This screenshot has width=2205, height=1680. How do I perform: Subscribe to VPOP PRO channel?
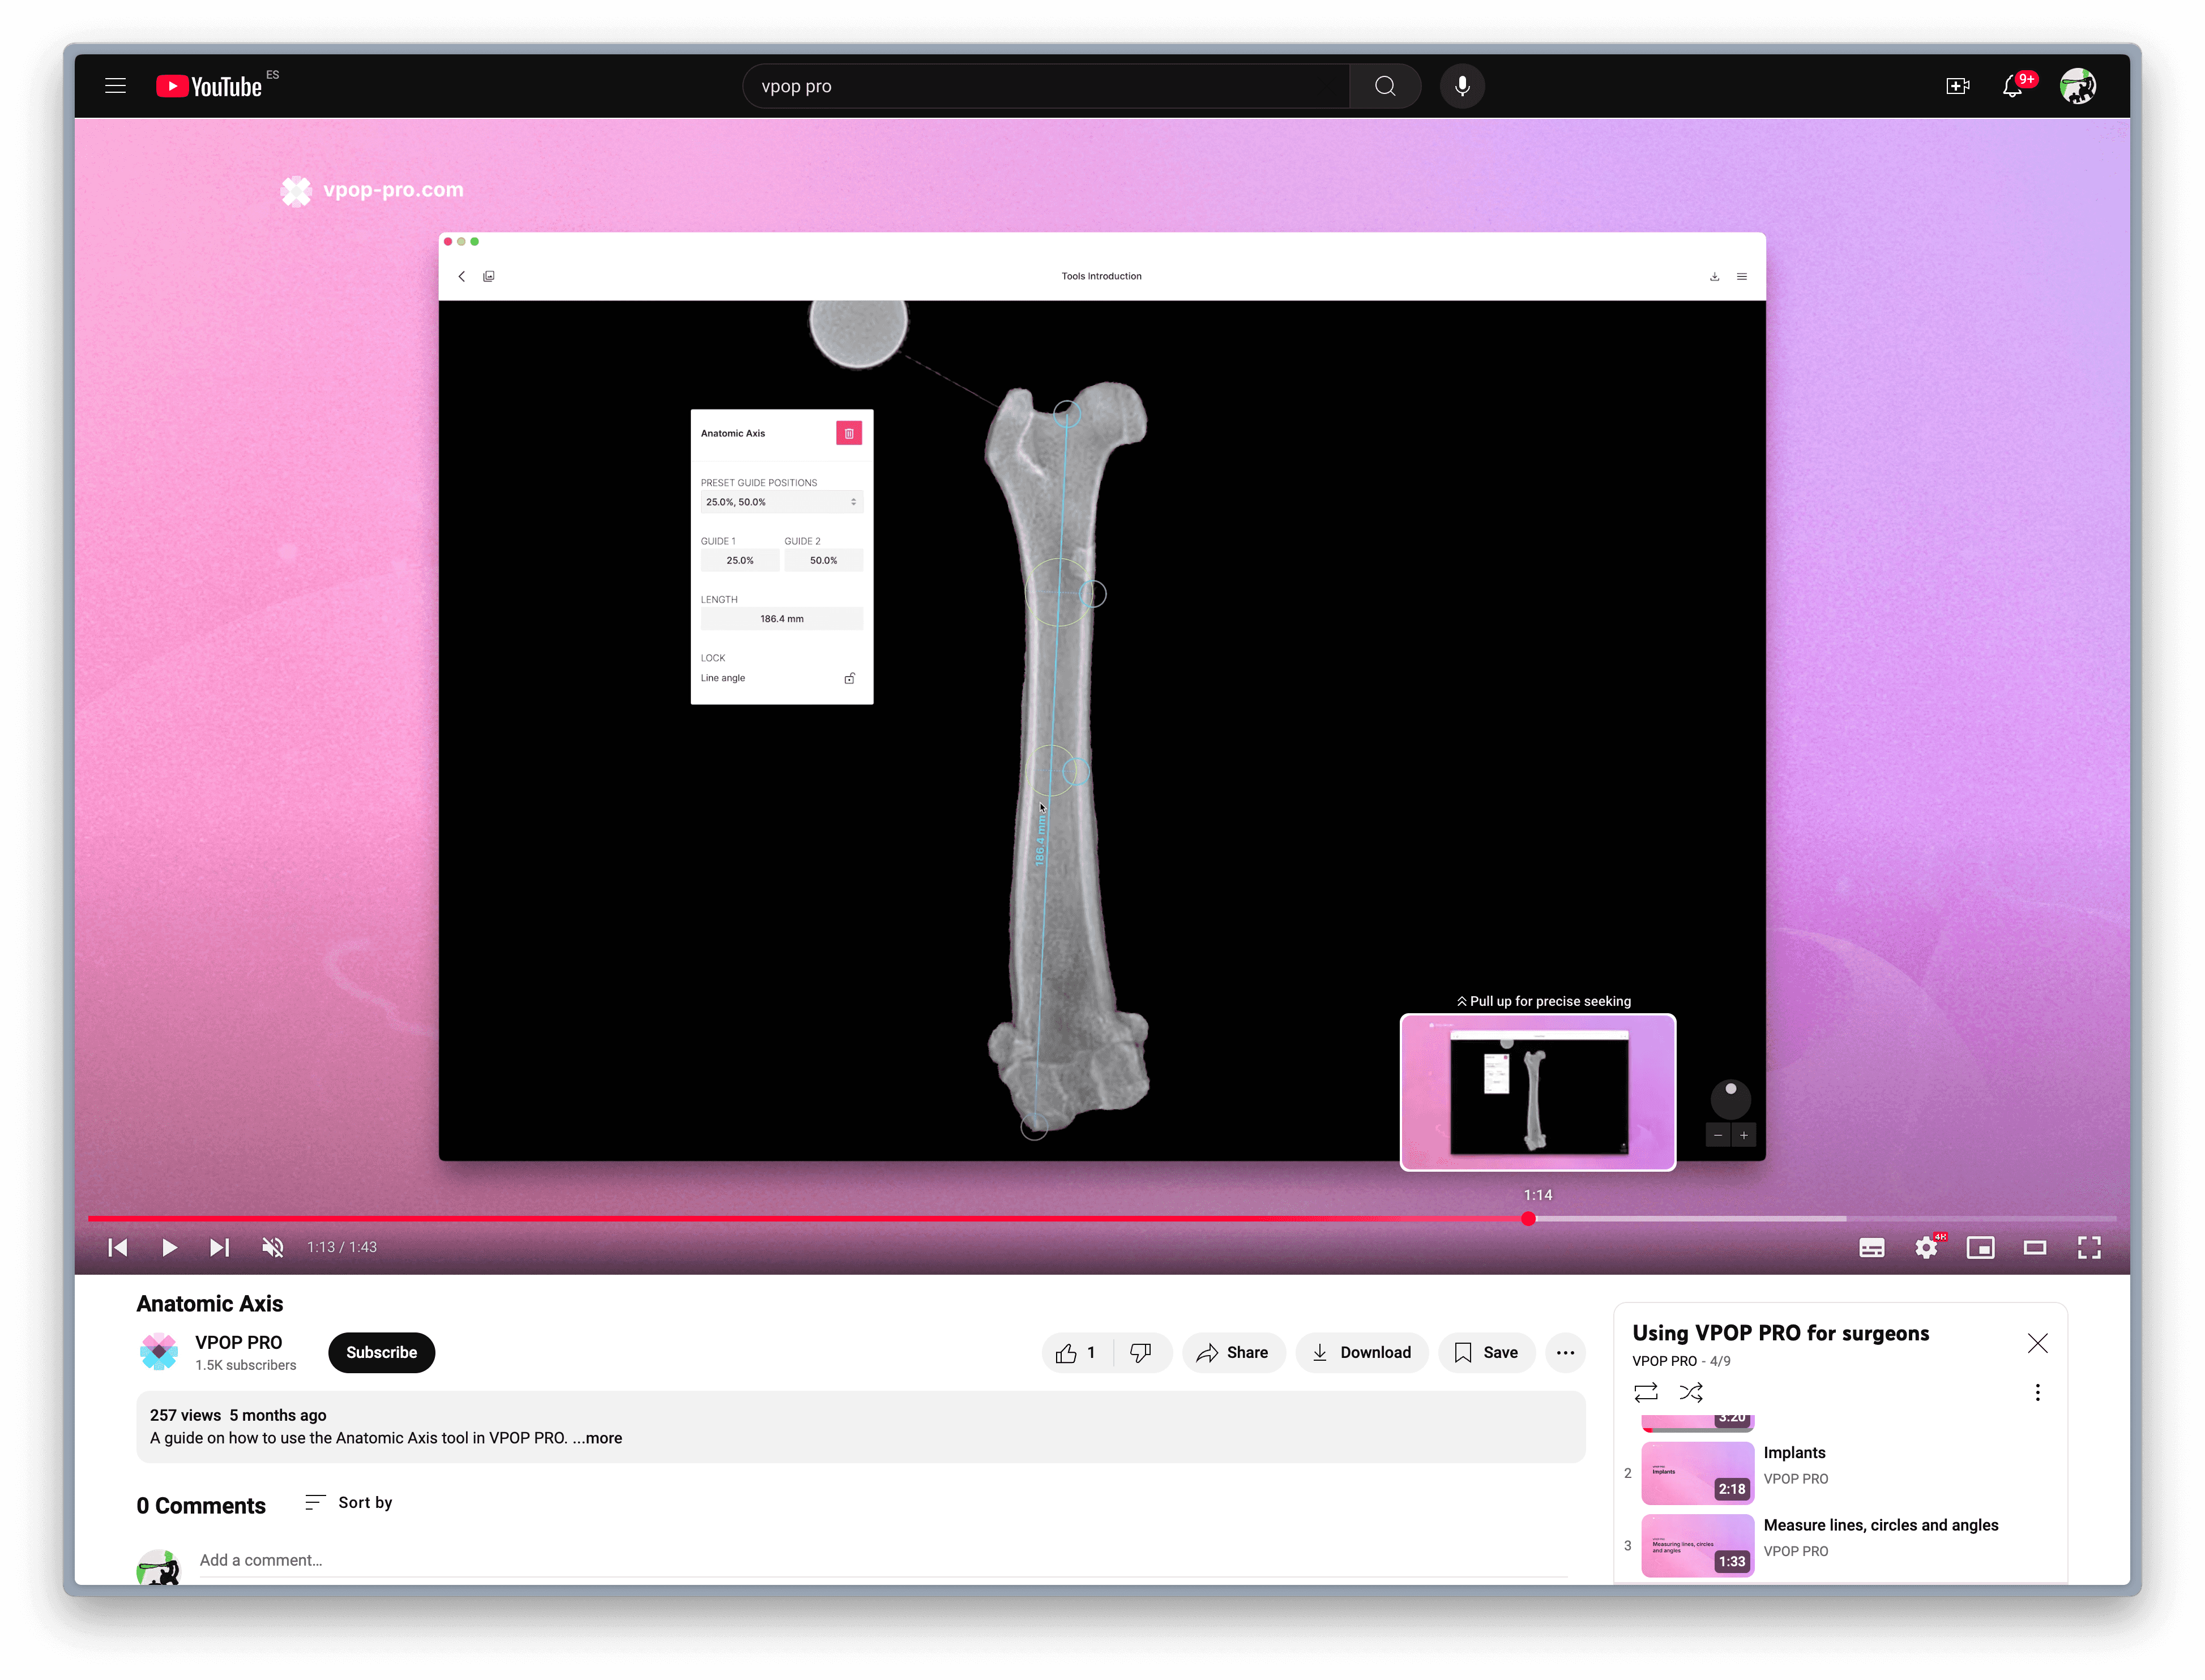click(381, 1352)
